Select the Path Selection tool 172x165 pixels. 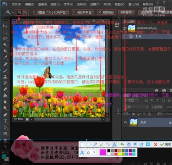[5, 127]
